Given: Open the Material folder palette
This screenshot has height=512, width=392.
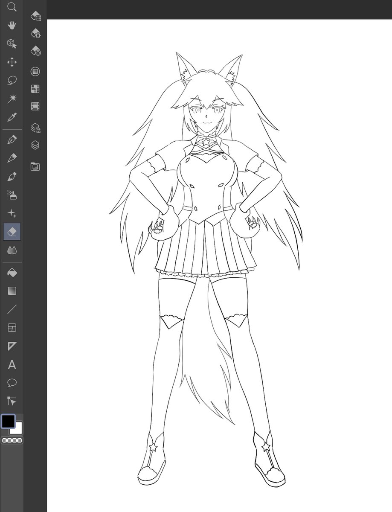Looking at the screenshot, I should click(35, 166).
